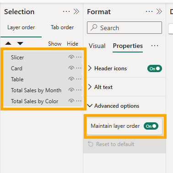Select the Total Sales by Month layer
The width and height of the screenshot is (173, 173).
tap(43, 90)
